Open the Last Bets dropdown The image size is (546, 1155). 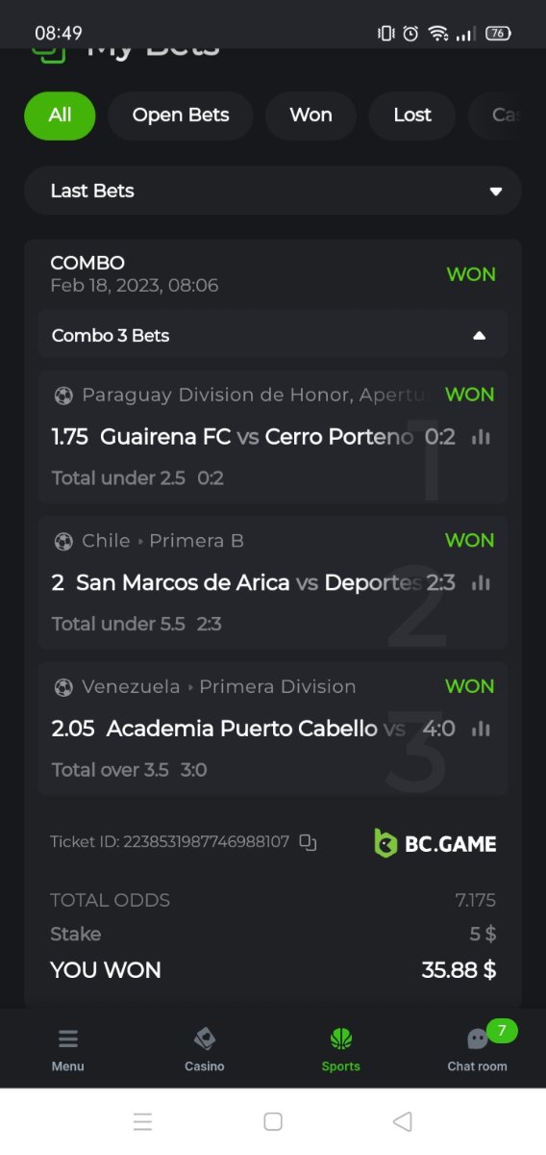tap(273, 191)
